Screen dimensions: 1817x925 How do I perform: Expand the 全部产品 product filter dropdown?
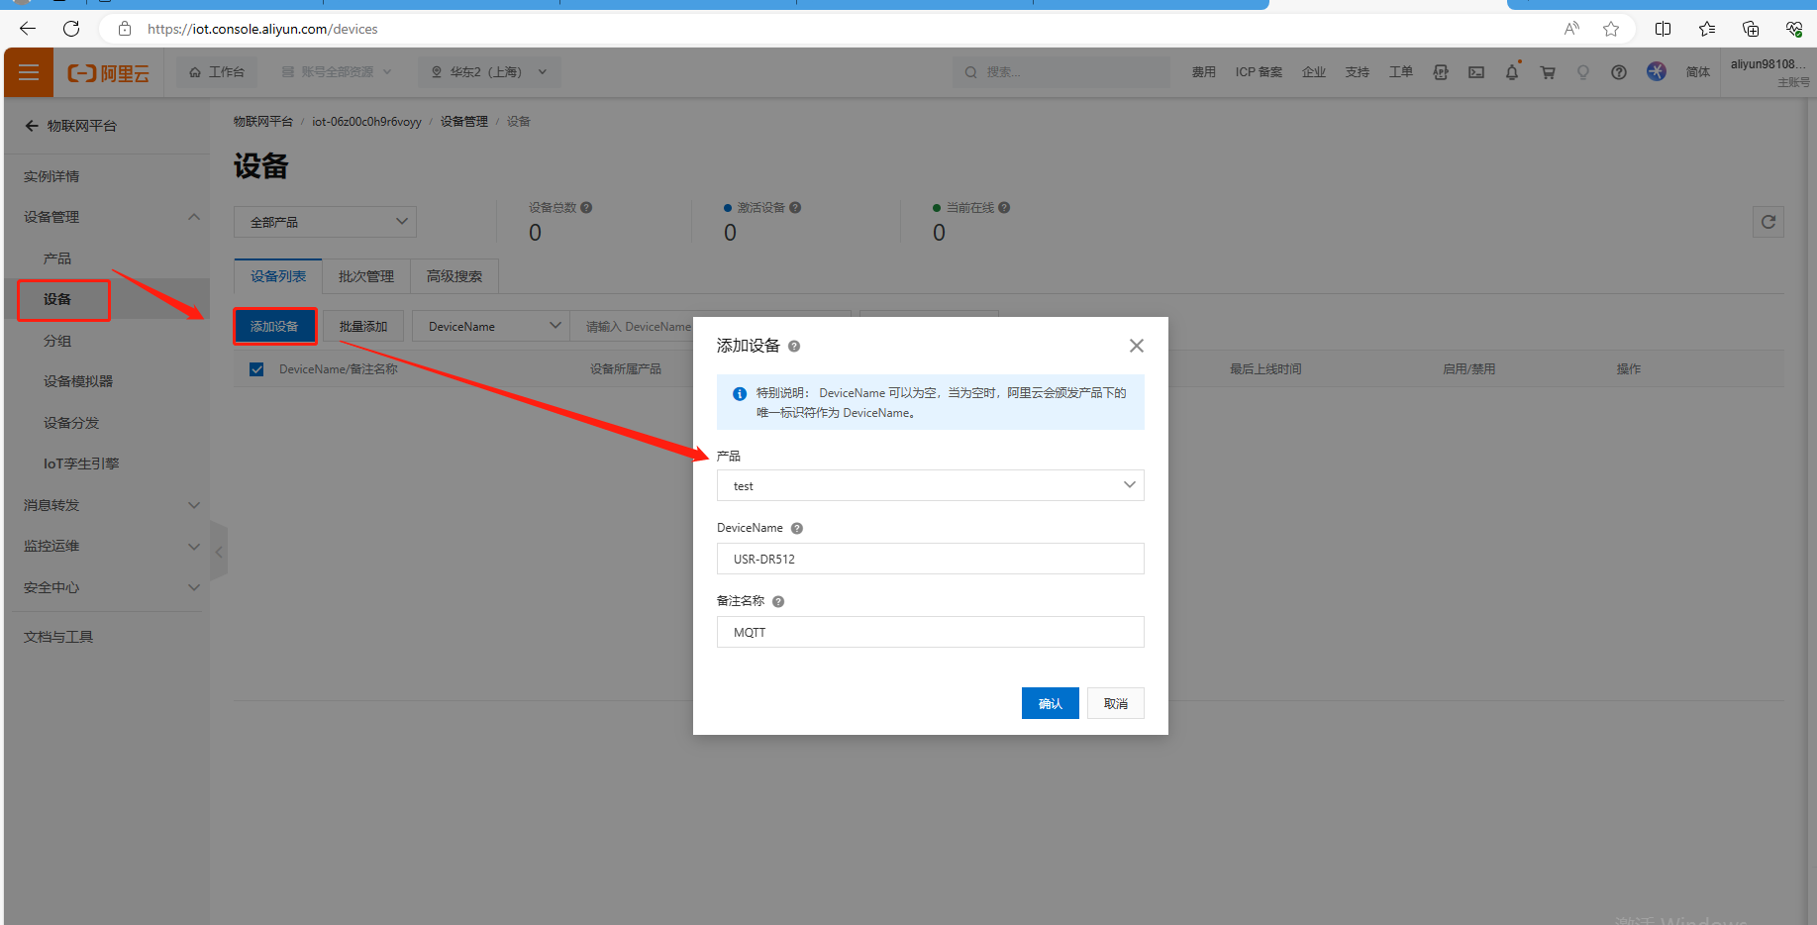(x=325, y=222)
